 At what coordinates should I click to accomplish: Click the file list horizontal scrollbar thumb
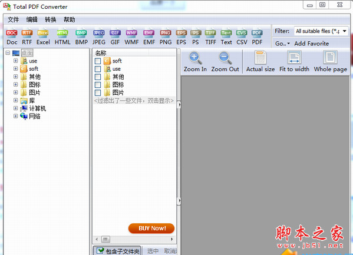105,239
